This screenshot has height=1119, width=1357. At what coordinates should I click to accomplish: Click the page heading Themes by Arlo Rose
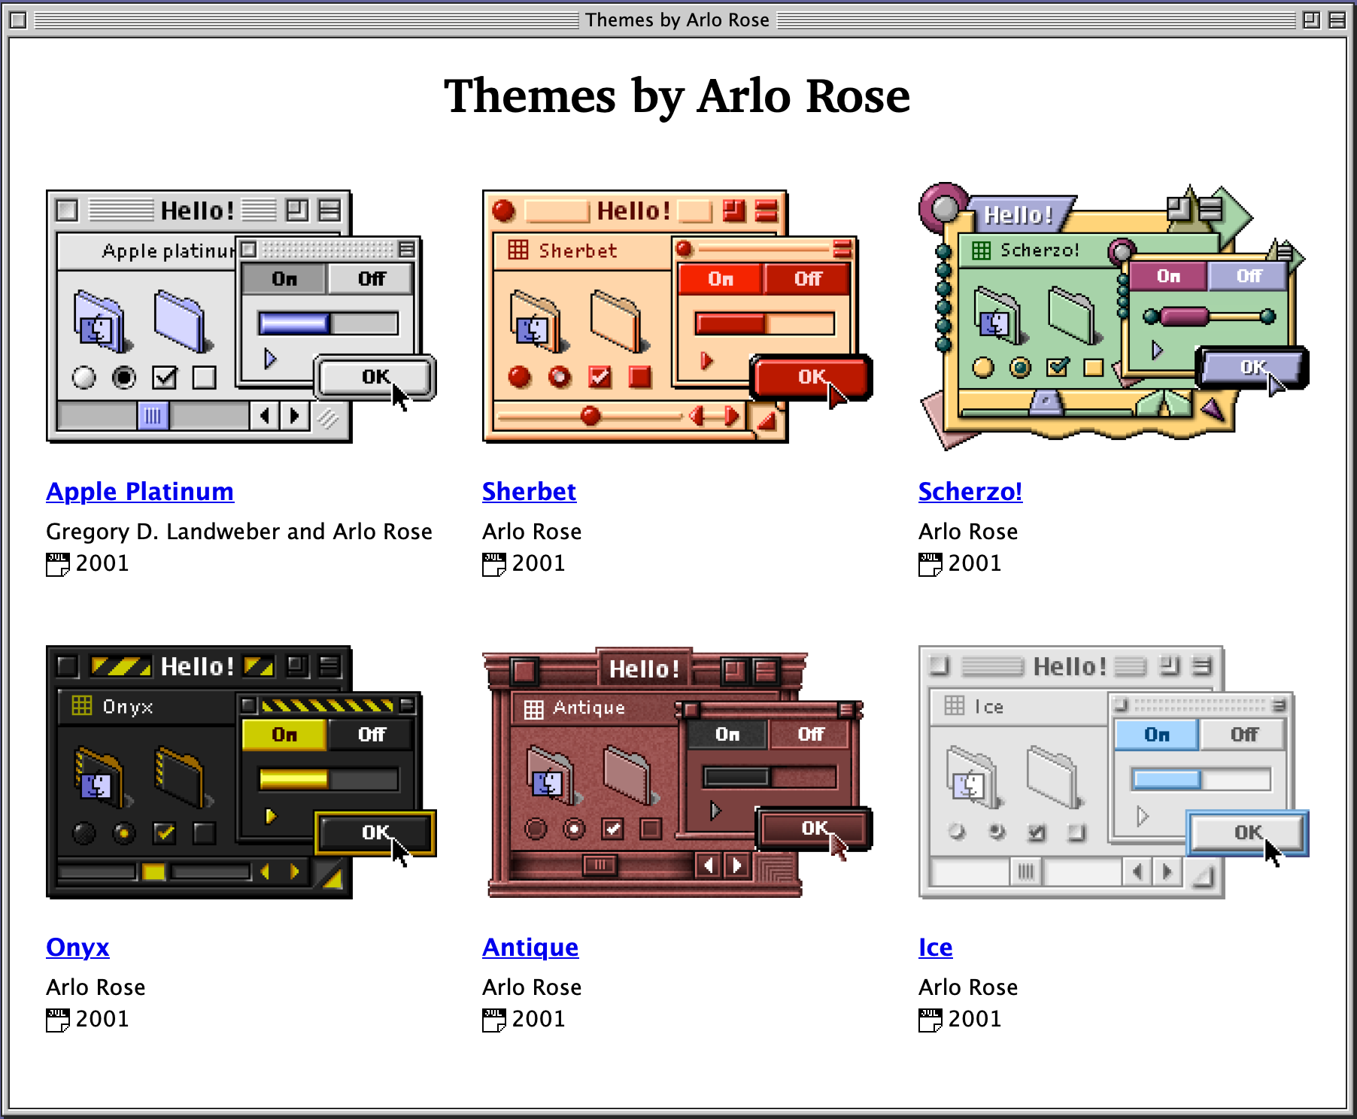click(677, 96)
